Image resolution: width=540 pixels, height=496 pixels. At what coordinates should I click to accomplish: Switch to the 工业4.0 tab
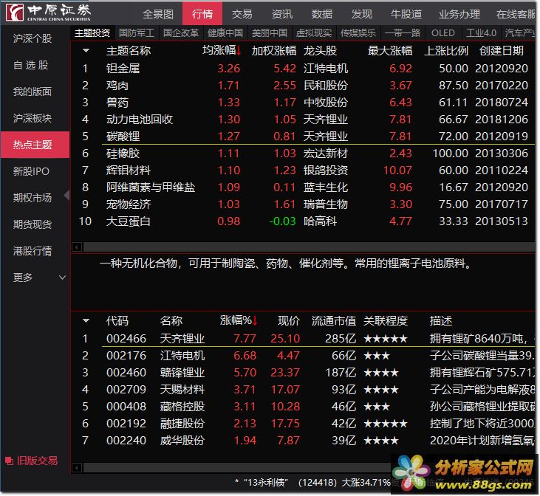[x=481, y=33]
